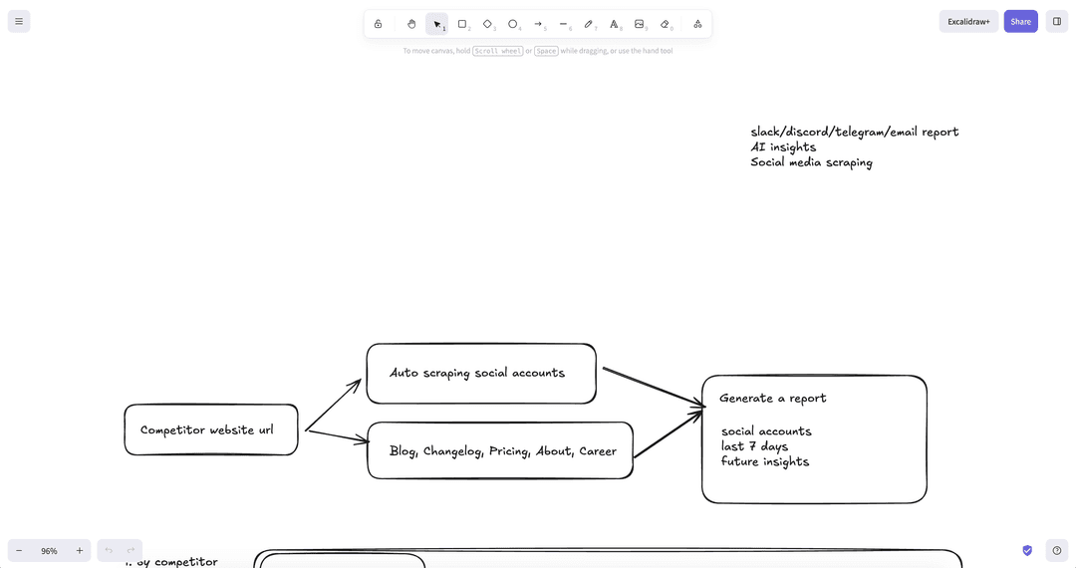Click the Undo arrow button
Screen dimensions: 1076x568
pos(109,551)
